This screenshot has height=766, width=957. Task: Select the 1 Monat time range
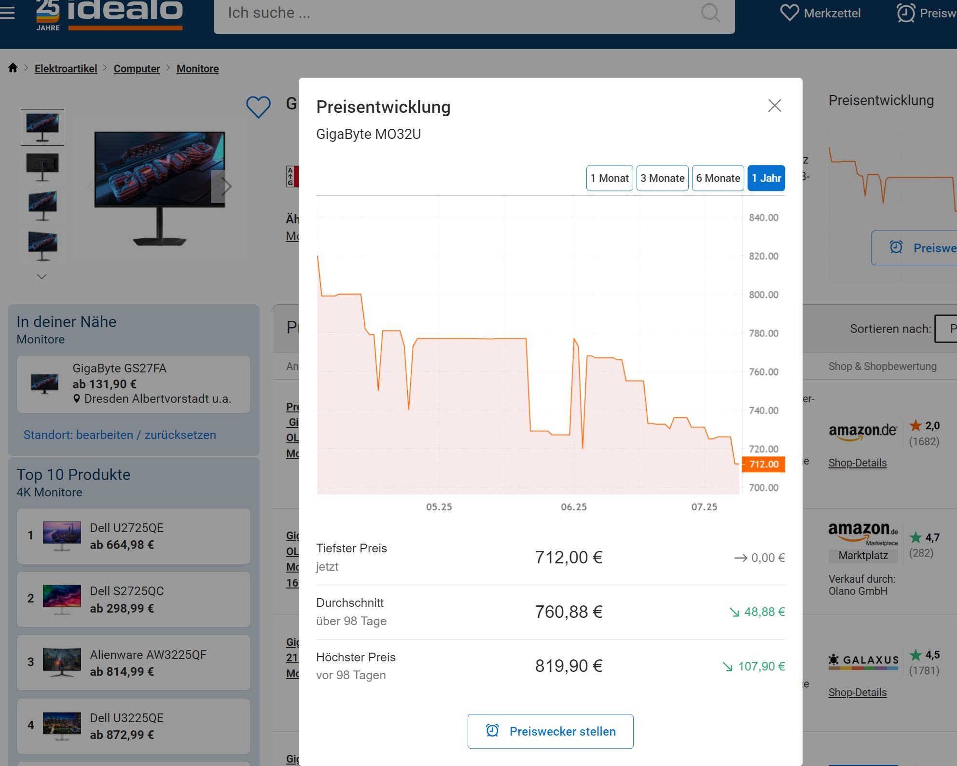pos(609,178)
